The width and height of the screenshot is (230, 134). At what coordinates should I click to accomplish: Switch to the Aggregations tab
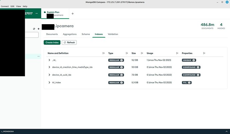click(x=70, y=34)
